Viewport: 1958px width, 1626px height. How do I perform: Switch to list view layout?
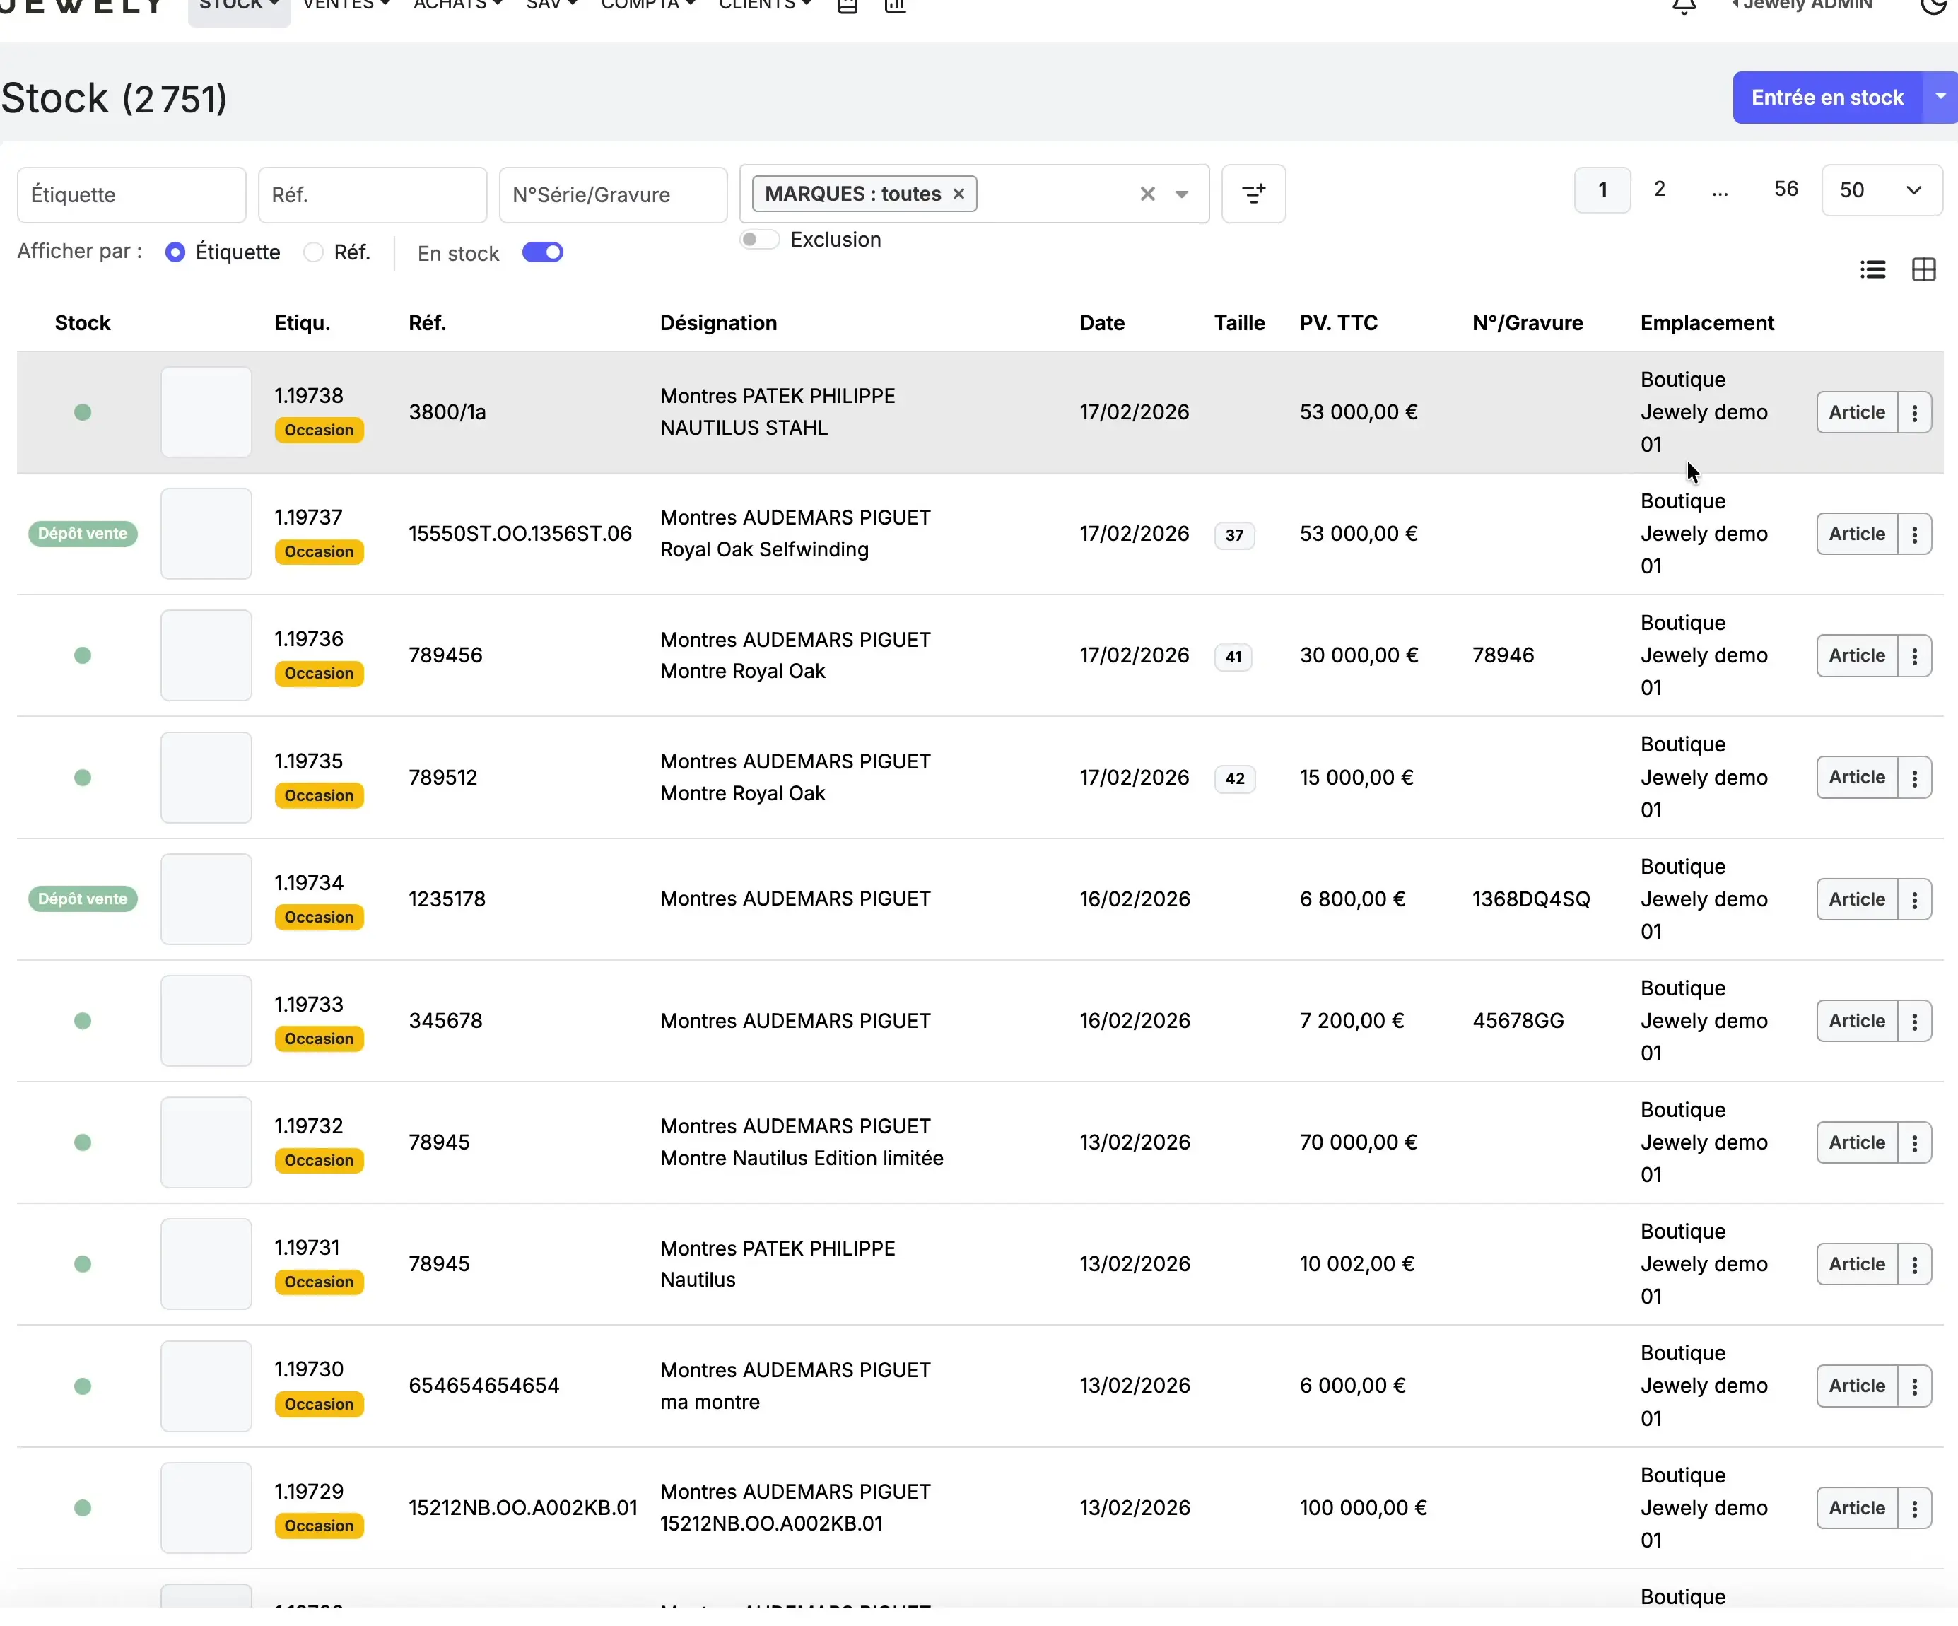pos(1872,269)
